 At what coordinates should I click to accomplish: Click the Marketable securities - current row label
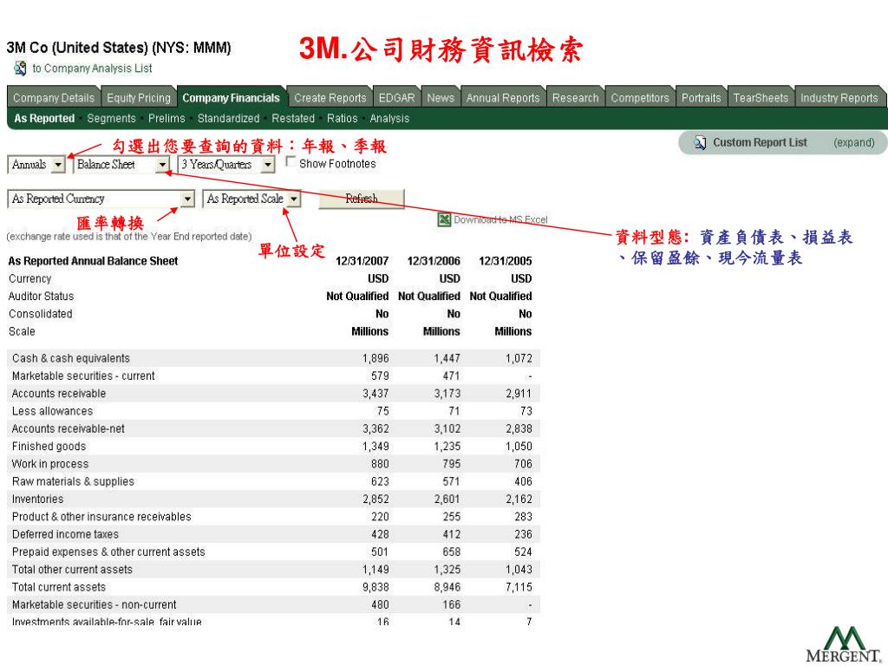click(x=83, y=376)
